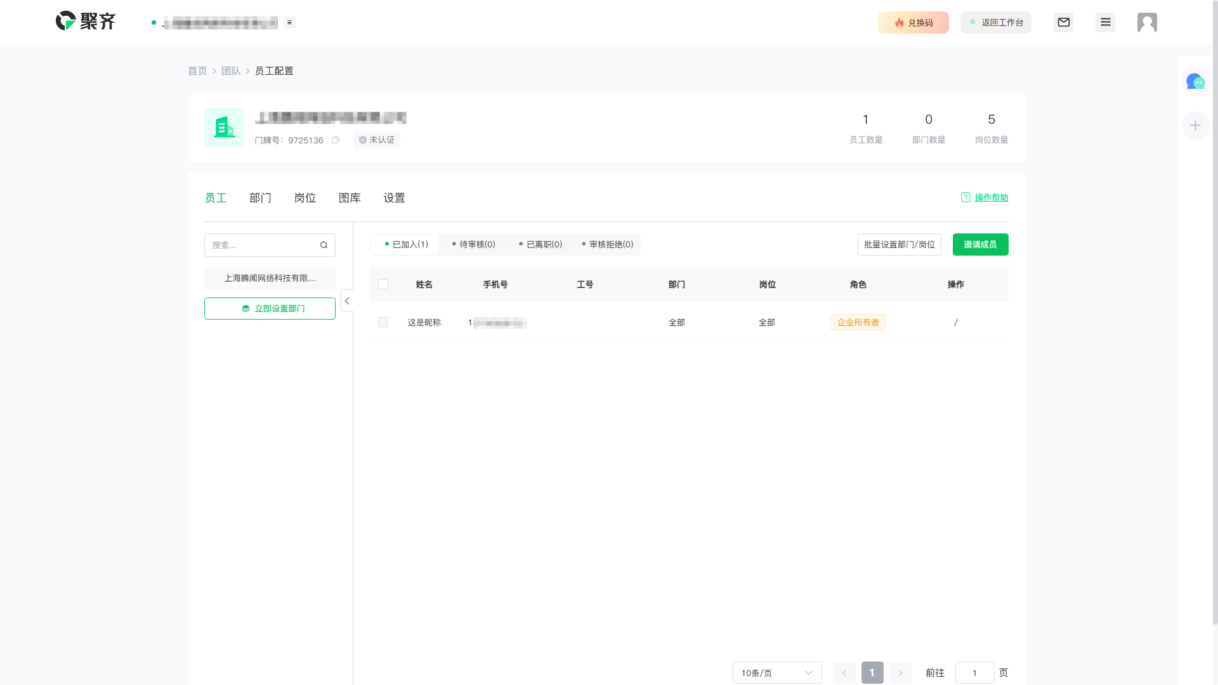Switch to the 岗位 tab
Screen dimensions: 1218x685
coord(305,199)
